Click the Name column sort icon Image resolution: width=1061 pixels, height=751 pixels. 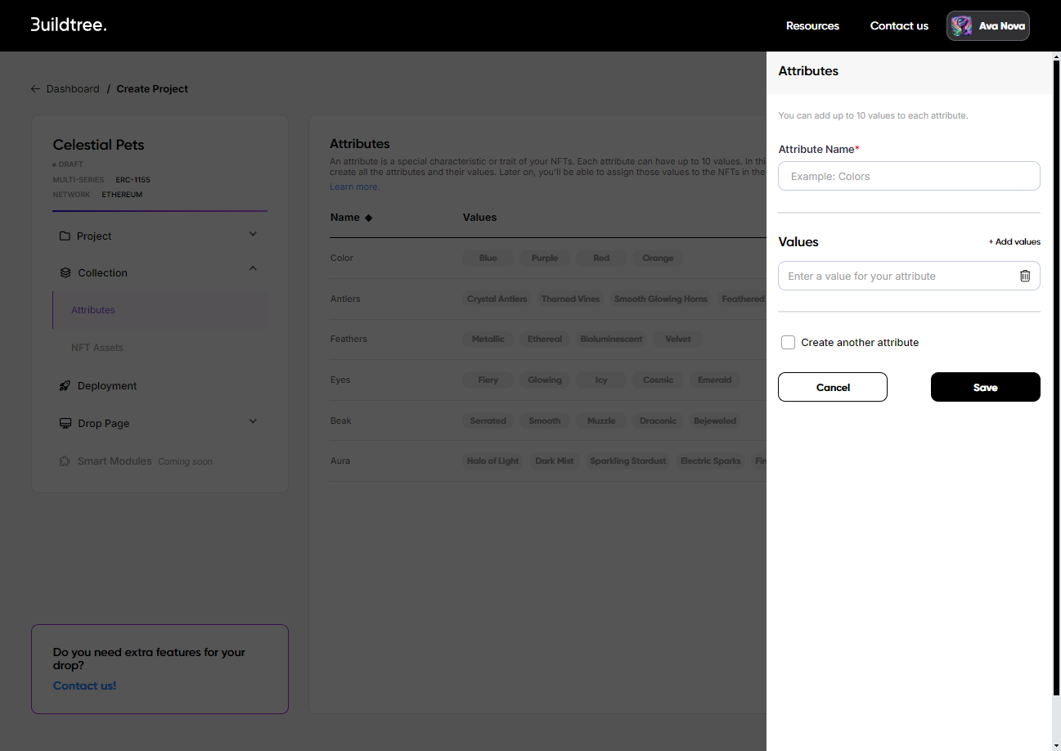coord(368,218)
